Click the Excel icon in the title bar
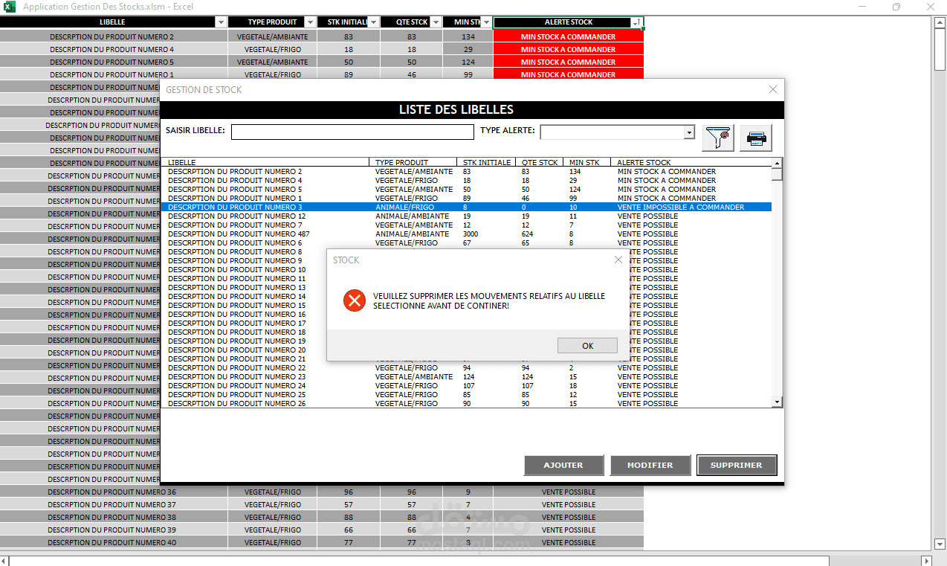This screenshot has height=566, width=947. [10, 7]
